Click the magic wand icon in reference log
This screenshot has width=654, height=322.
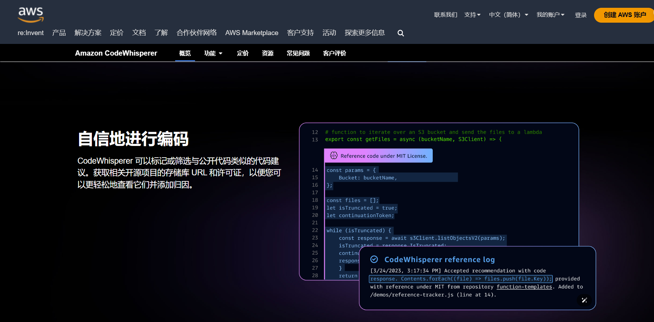[584, 300]
